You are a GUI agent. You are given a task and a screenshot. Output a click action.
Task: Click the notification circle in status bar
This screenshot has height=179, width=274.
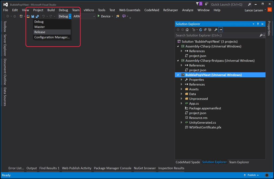pyautogui.click(x=267, y=175)
